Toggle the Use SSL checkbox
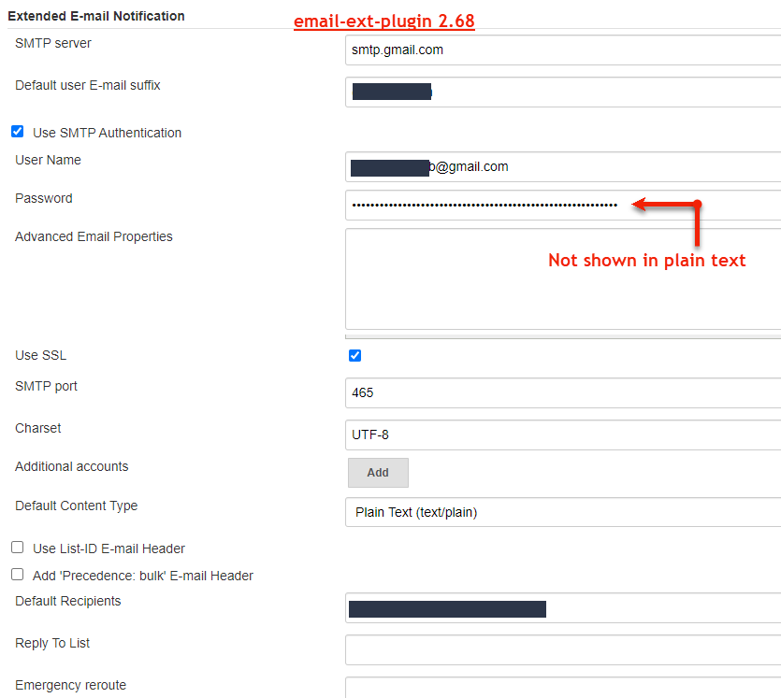Screen dimensions: 781x698 click(x=354, y=355)
